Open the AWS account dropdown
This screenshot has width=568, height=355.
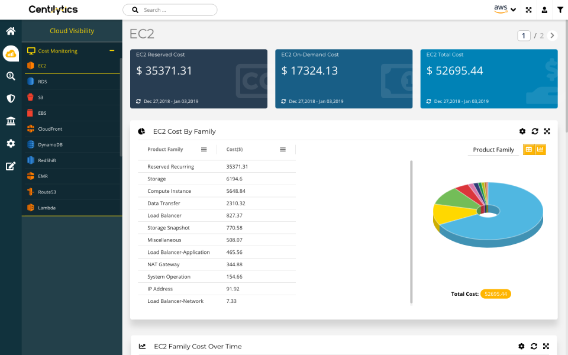point(505,9)
